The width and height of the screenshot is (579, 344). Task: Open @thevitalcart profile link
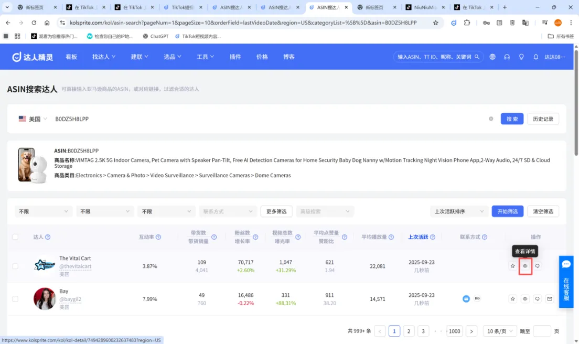pos(74,266)
